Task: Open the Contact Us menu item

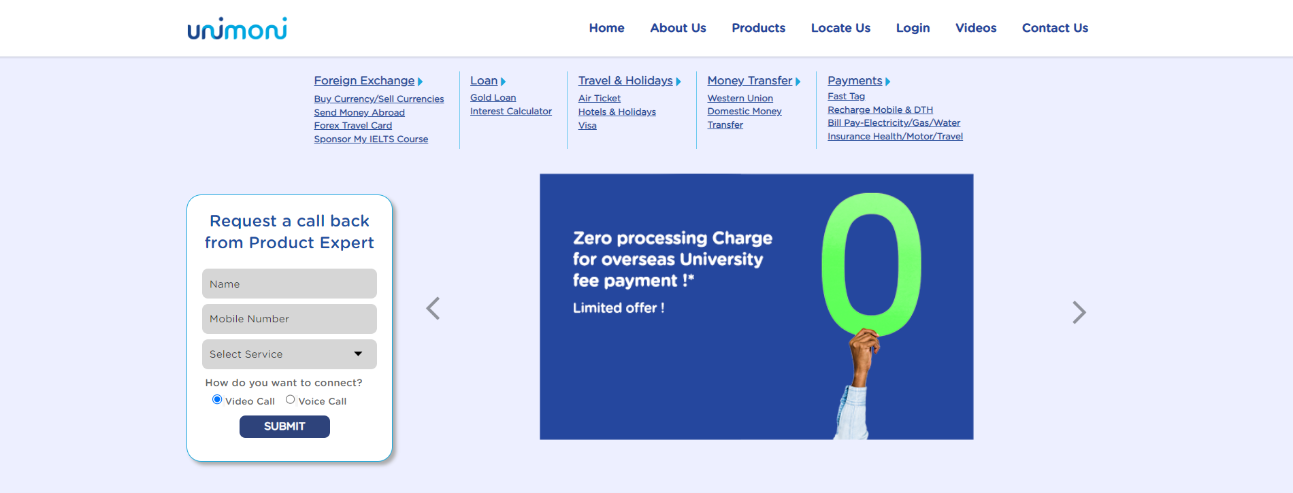Action: click(1055, 28)
